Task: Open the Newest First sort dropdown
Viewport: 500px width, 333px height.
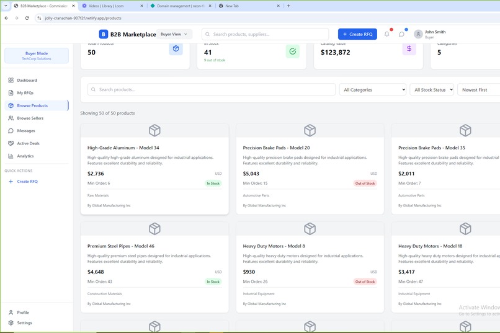Action: [479, 90]
